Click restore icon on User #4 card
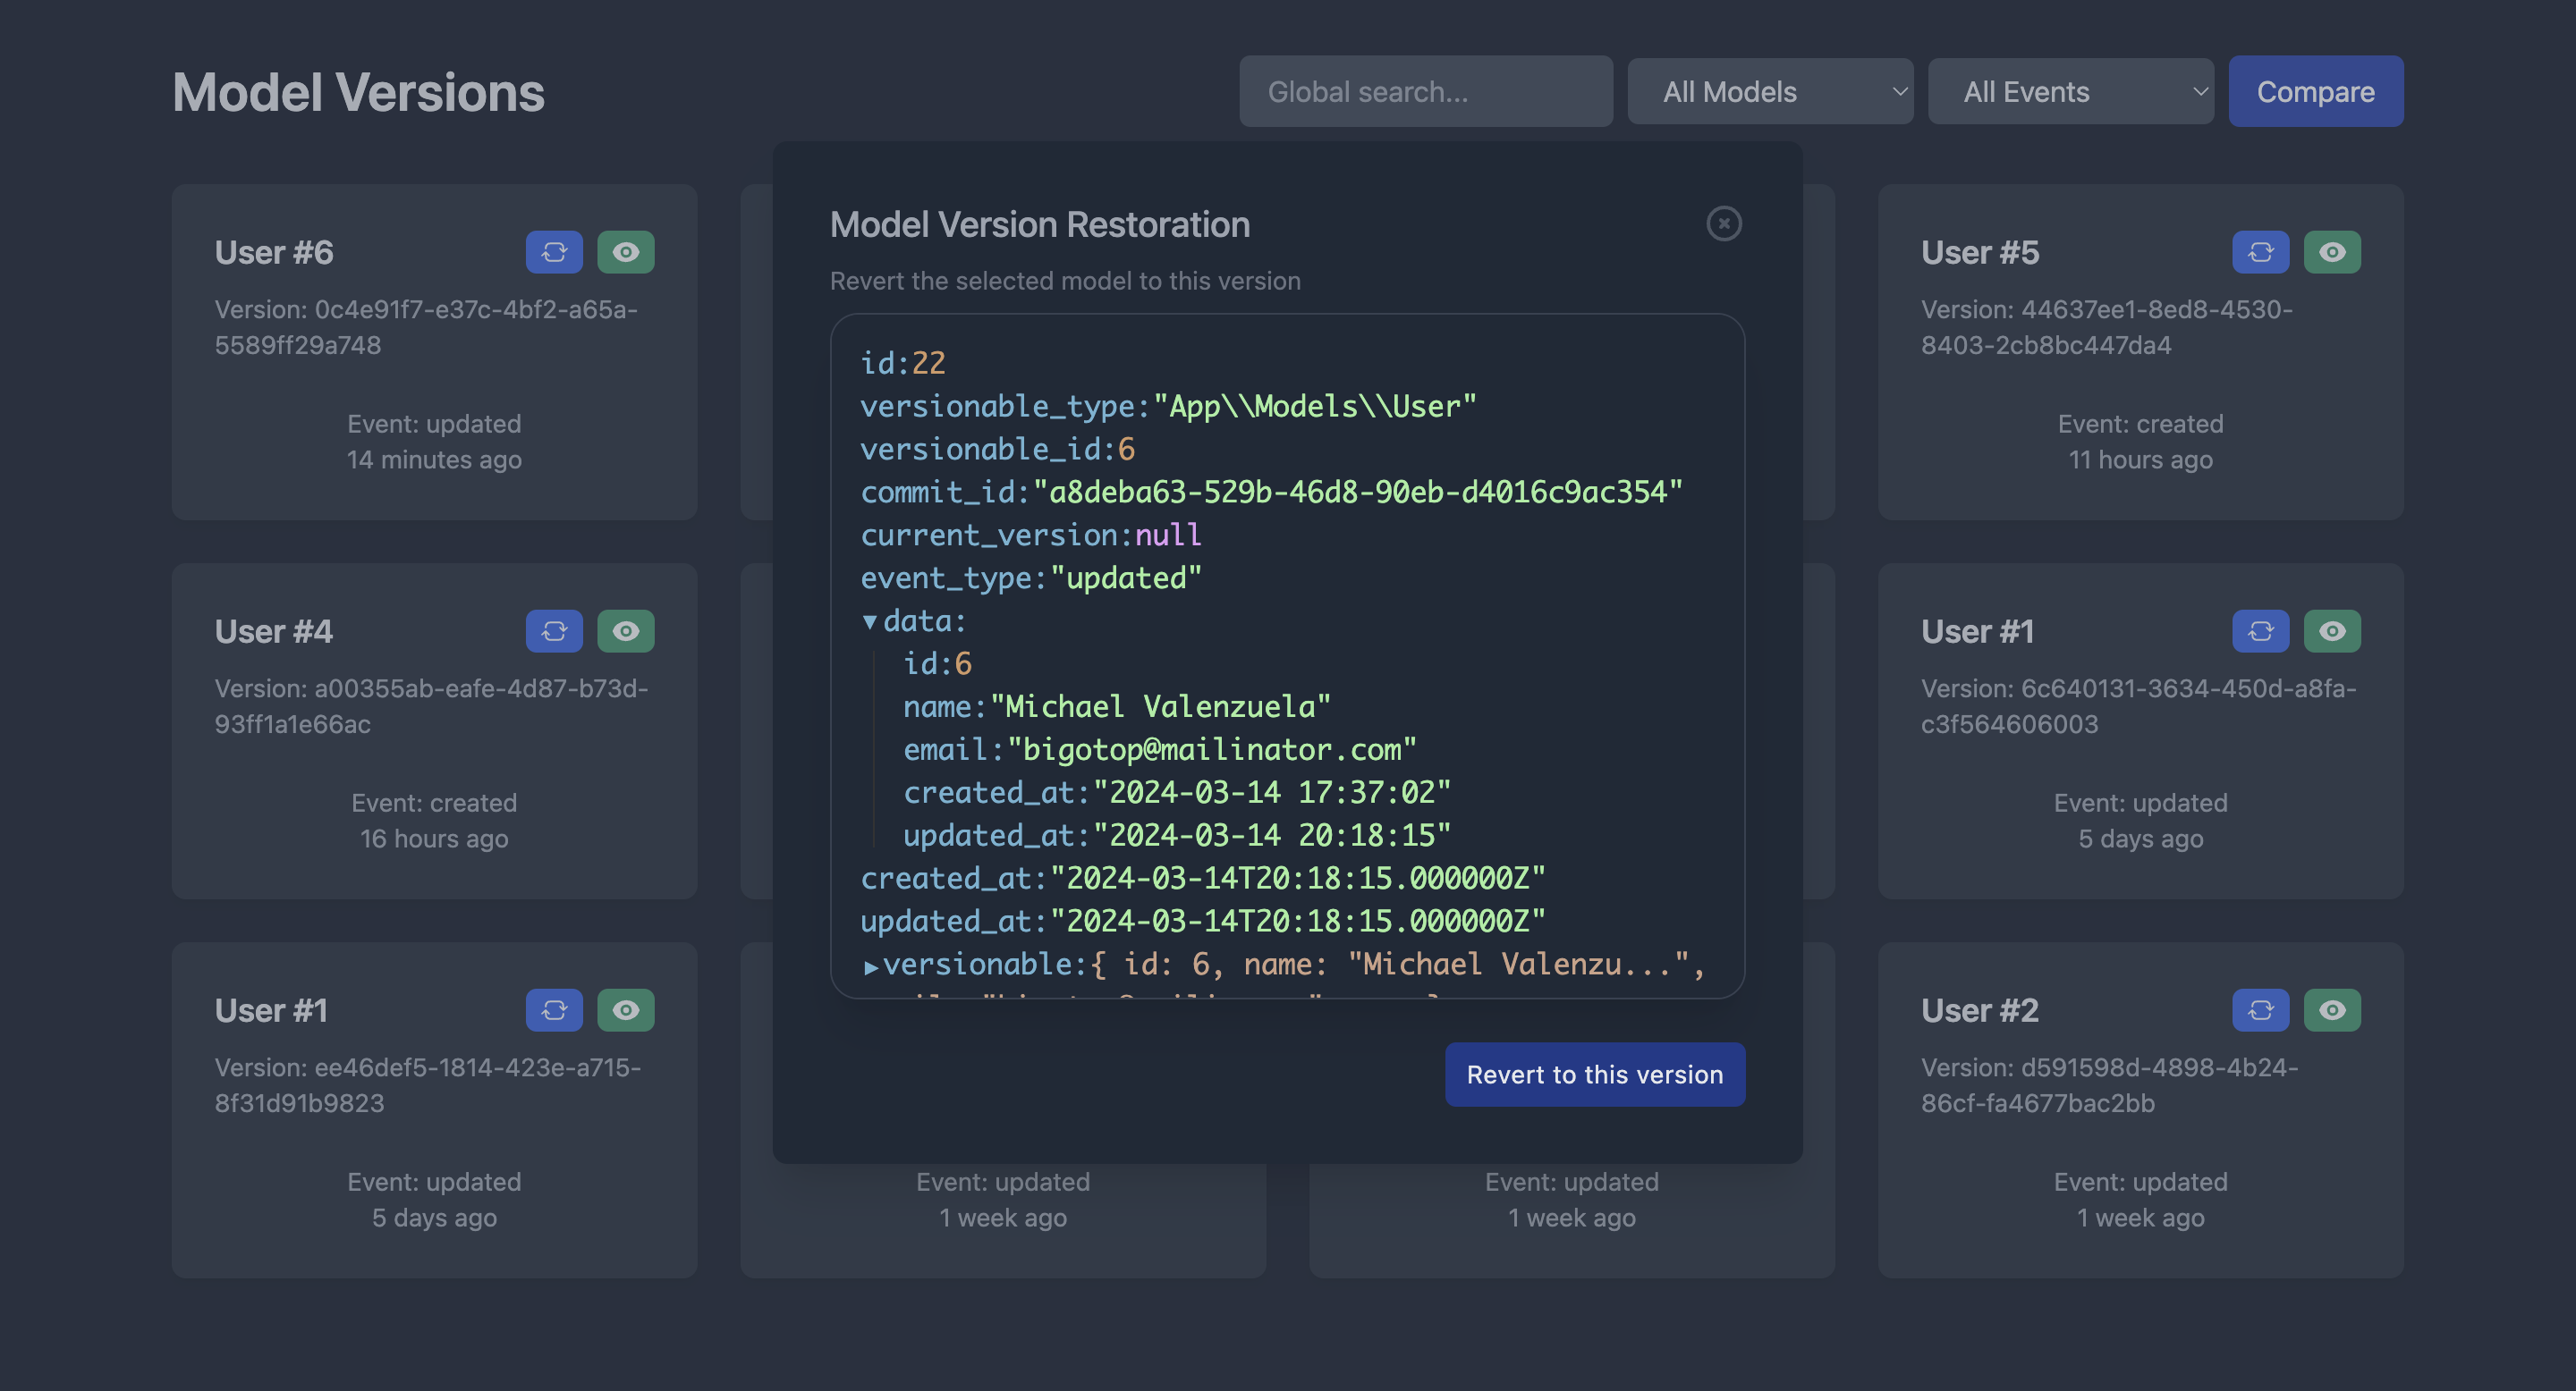This screenshot has width=2576, height=1391. (554, 630)
